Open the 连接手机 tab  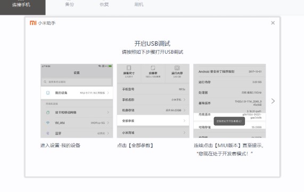click(x=23, y=7)
